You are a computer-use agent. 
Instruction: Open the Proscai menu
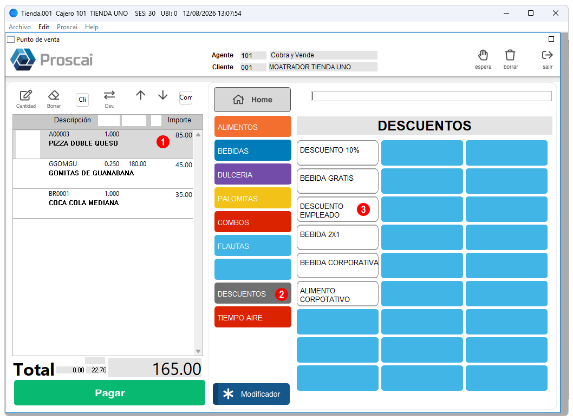(67, 27)
